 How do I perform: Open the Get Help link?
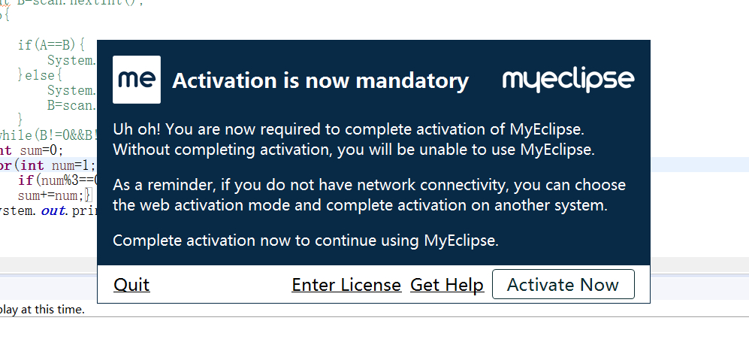(x=447, y=285)
